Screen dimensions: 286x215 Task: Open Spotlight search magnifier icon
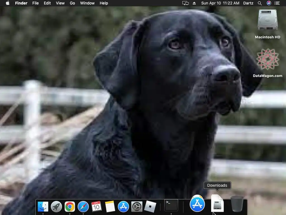click(x=260, y=3)
